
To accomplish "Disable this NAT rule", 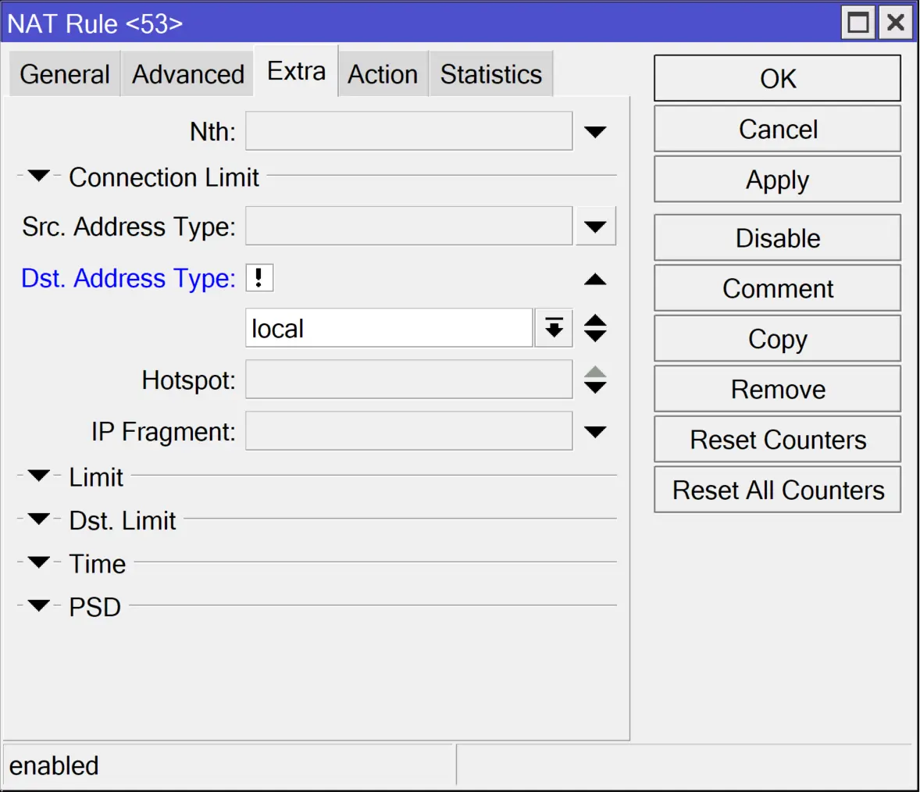I will click(776, 237).
